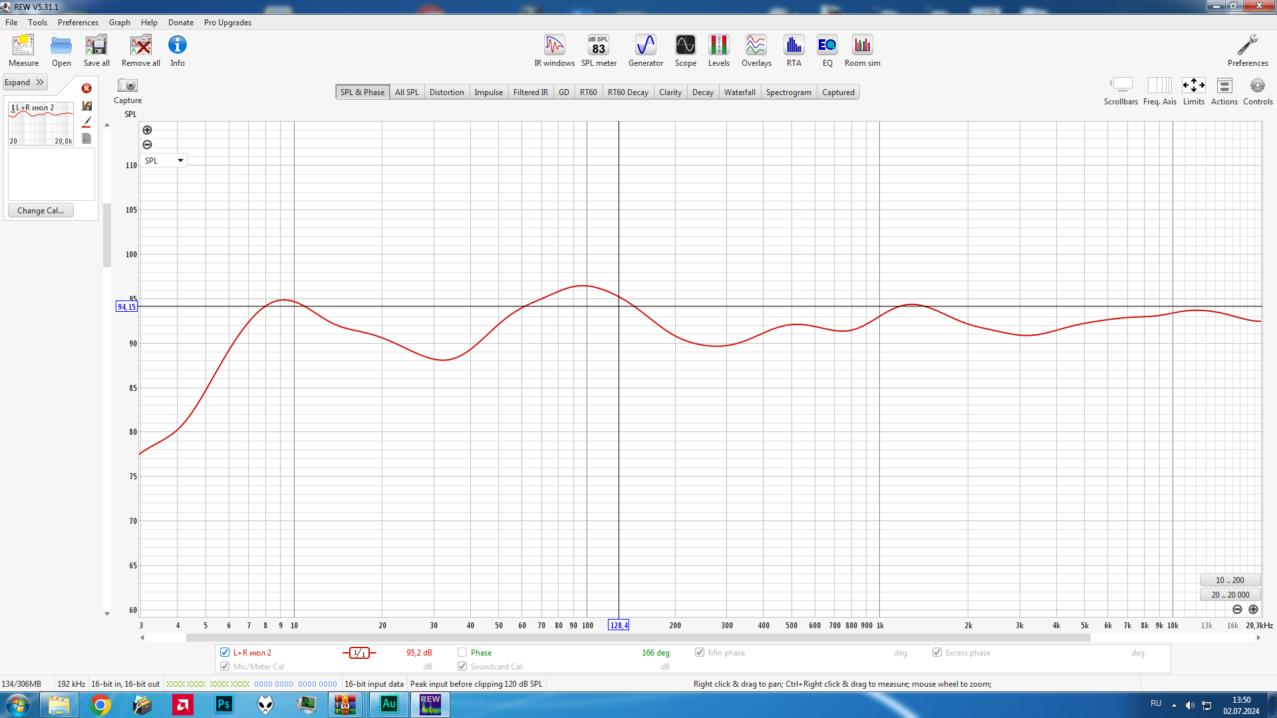Expand the measurements panel
Image resolution: width=1277 pixels, height=718 pixels.
25,82
